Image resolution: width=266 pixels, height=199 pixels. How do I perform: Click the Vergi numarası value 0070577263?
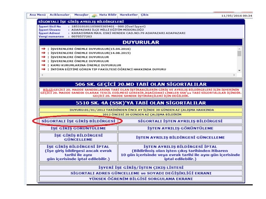point(82,36)
